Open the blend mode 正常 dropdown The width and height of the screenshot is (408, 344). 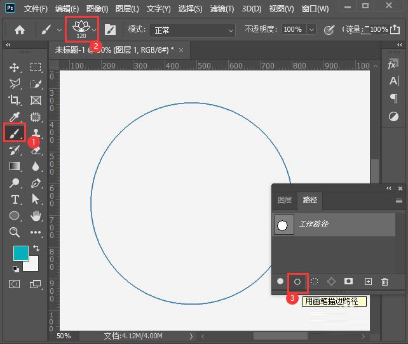coord(192,30)
